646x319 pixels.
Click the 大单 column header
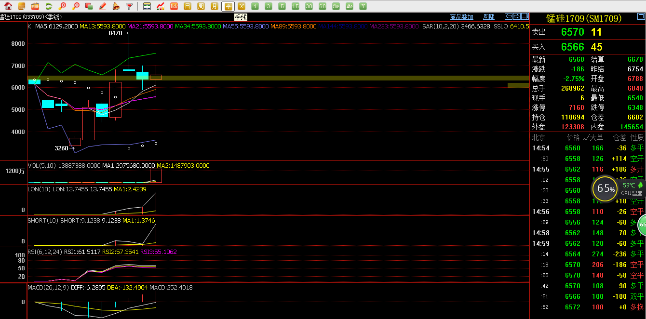point(596,138)
